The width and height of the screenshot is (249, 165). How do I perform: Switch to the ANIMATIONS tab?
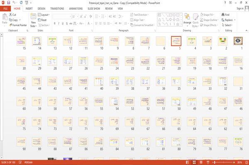[76, 9]
